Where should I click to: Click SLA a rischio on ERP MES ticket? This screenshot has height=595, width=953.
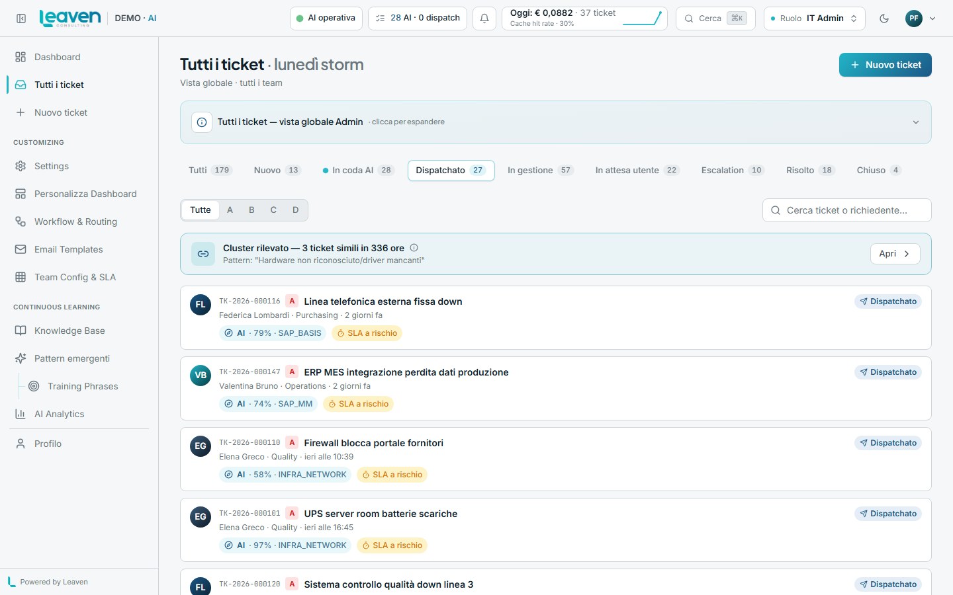358,404
